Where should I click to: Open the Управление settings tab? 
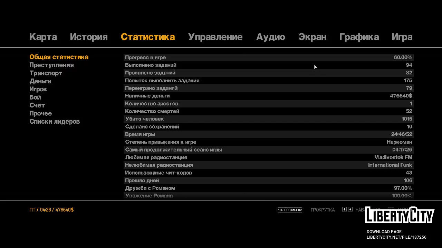point(215,37)
